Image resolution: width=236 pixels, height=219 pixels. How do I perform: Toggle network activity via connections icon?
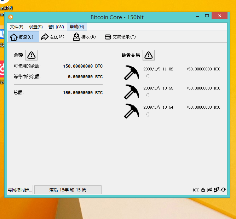tap(217, 190)
